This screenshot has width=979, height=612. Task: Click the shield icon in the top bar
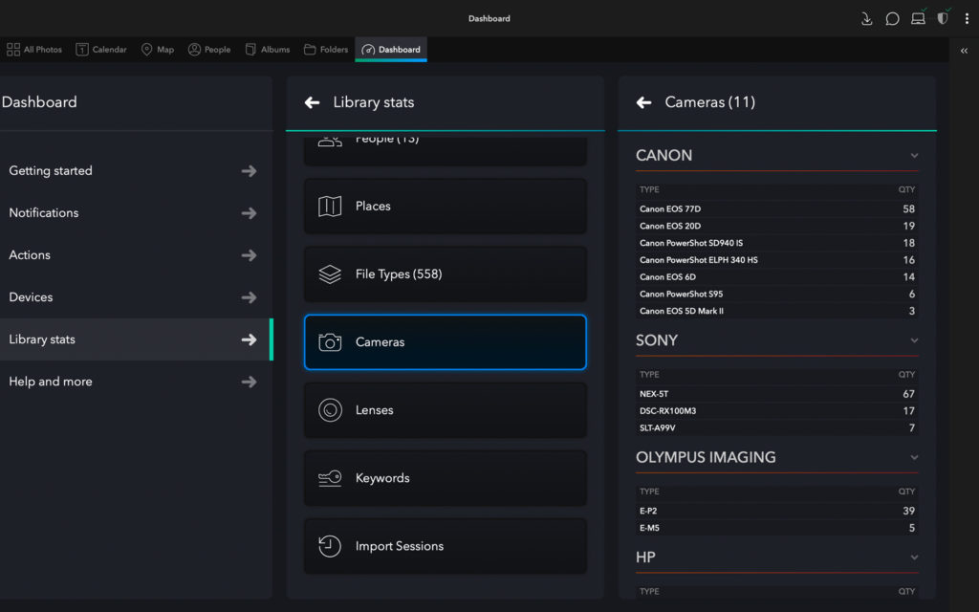pyautogui.click(x=943, y=19)
